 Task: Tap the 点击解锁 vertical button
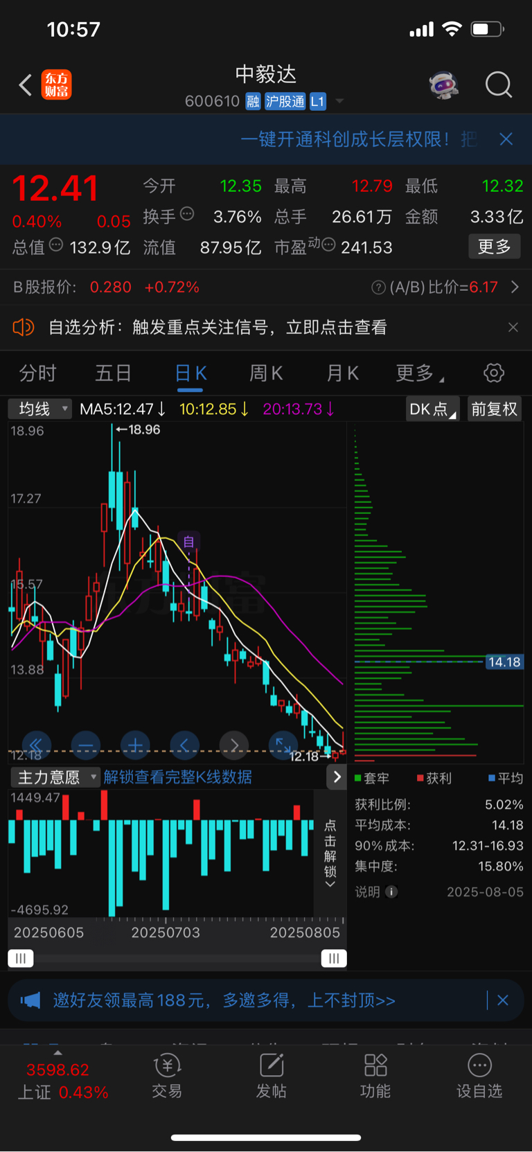(330, 853)
